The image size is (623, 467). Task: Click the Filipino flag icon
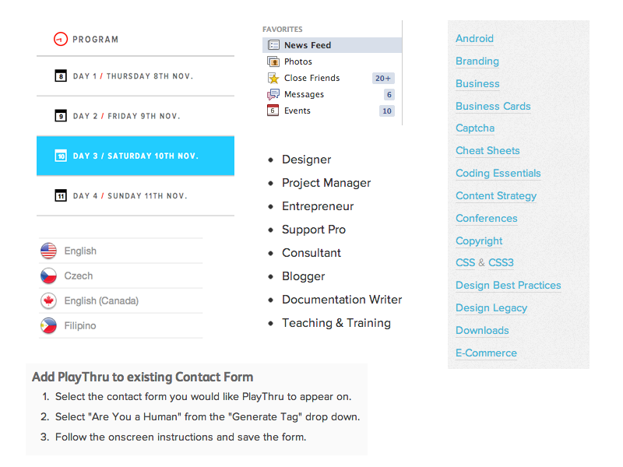coord(48,325)
